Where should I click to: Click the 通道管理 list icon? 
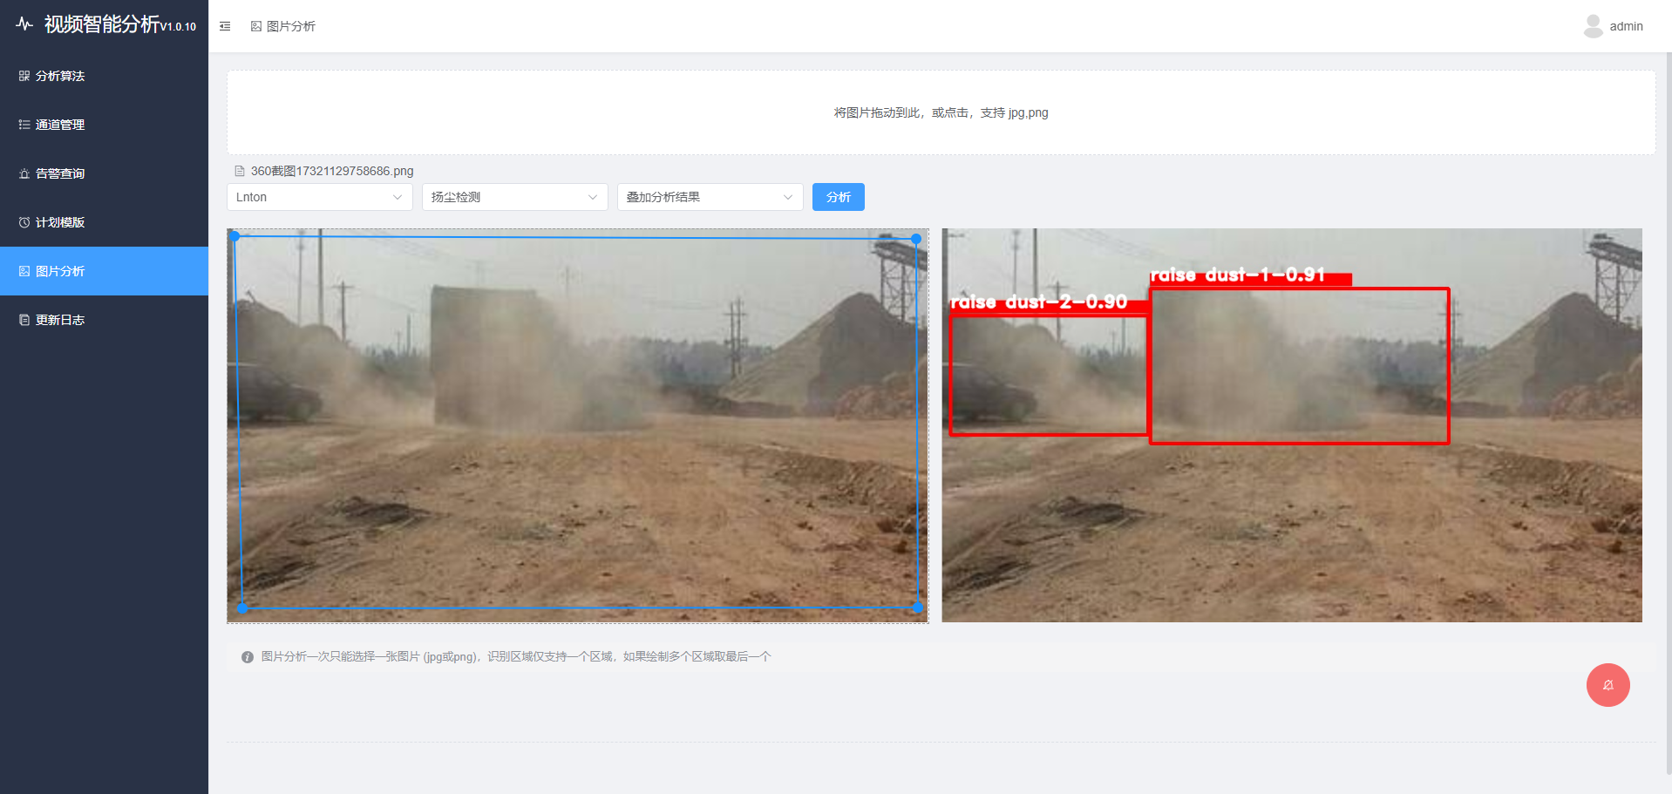click(24, 125)
